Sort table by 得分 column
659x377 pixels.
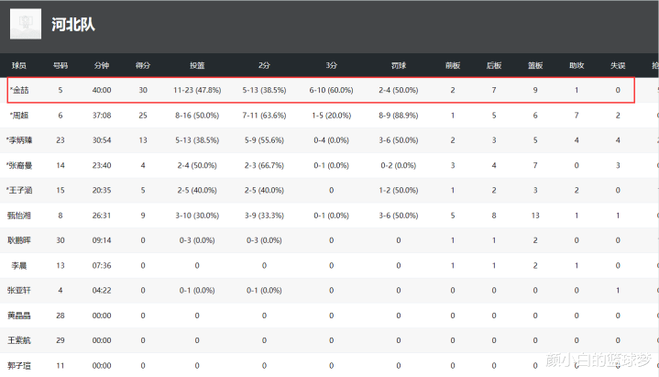pyautogui.click(x=143, y=66)
